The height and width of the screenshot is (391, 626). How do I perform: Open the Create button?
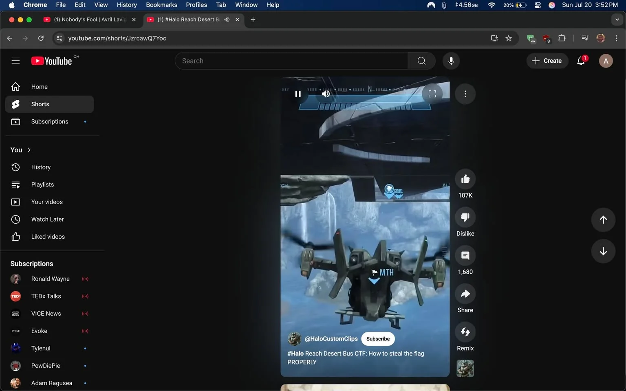(x=547, y=61)
